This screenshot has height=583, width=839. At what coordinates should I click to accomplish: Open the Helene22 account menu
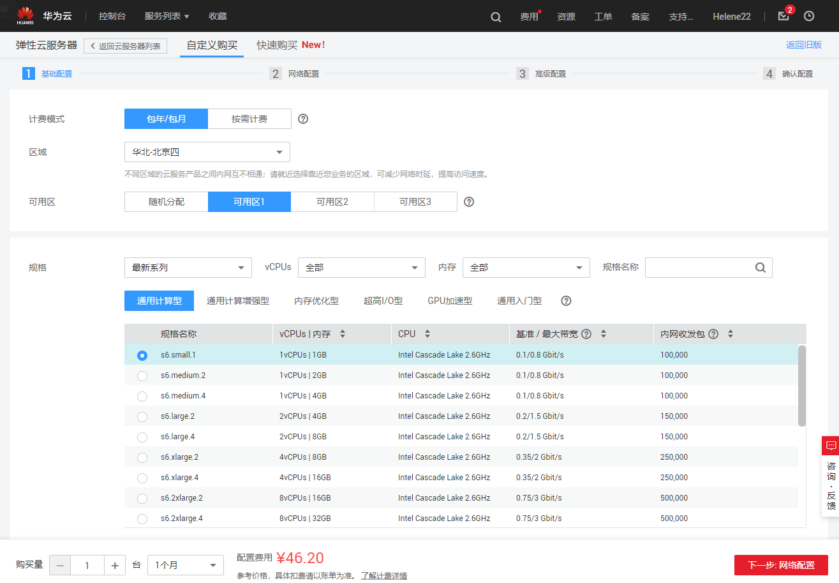[x=732, y=17]
